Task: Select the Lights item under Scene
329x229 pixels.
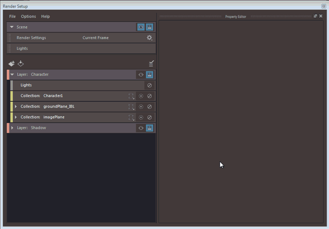Action: click(58, 48)
